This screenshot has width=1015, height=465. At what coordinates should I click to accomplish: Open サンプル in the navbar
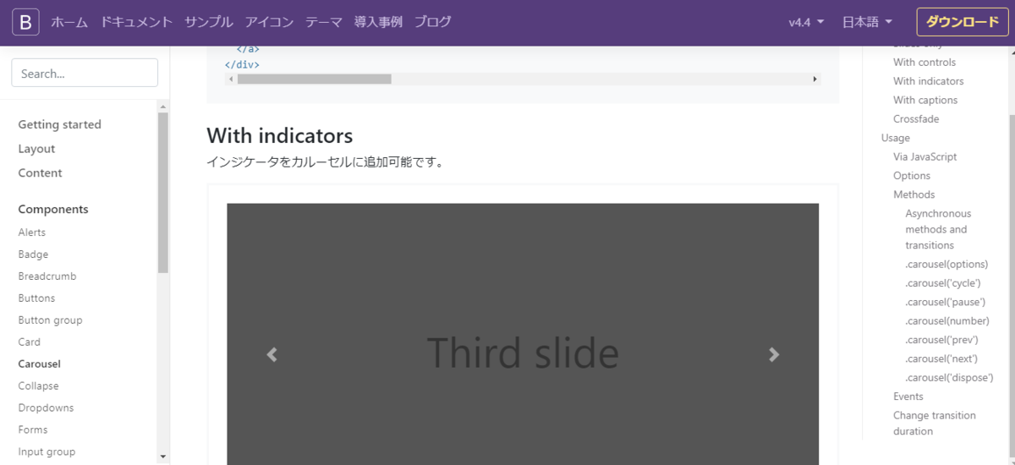pyautogui.click(x=209, y=23)
